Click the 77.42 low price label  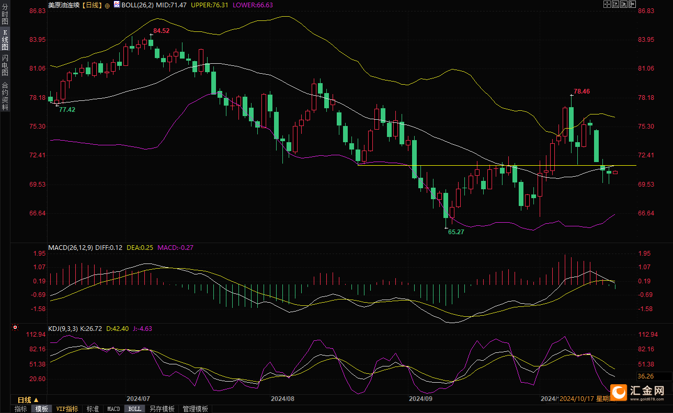(x=67, y=110)
